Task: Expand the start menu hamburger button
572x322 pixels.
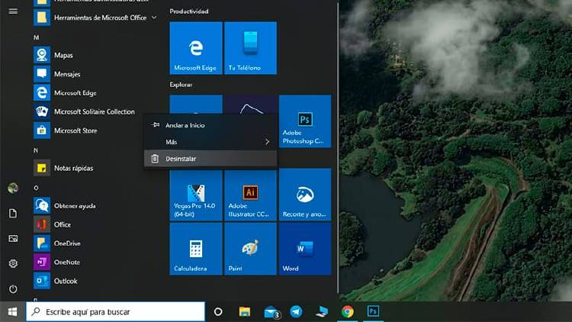Action: point(13,11)
